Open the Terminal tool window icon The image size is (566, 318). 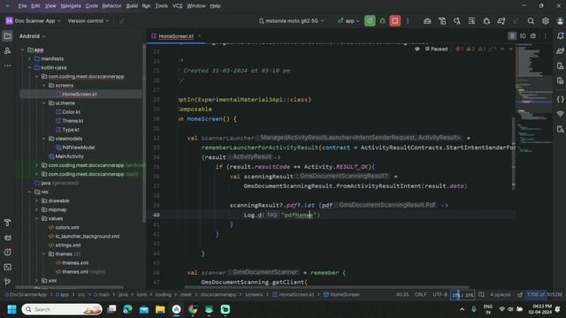pyautogui.click(x=7, y=267)
